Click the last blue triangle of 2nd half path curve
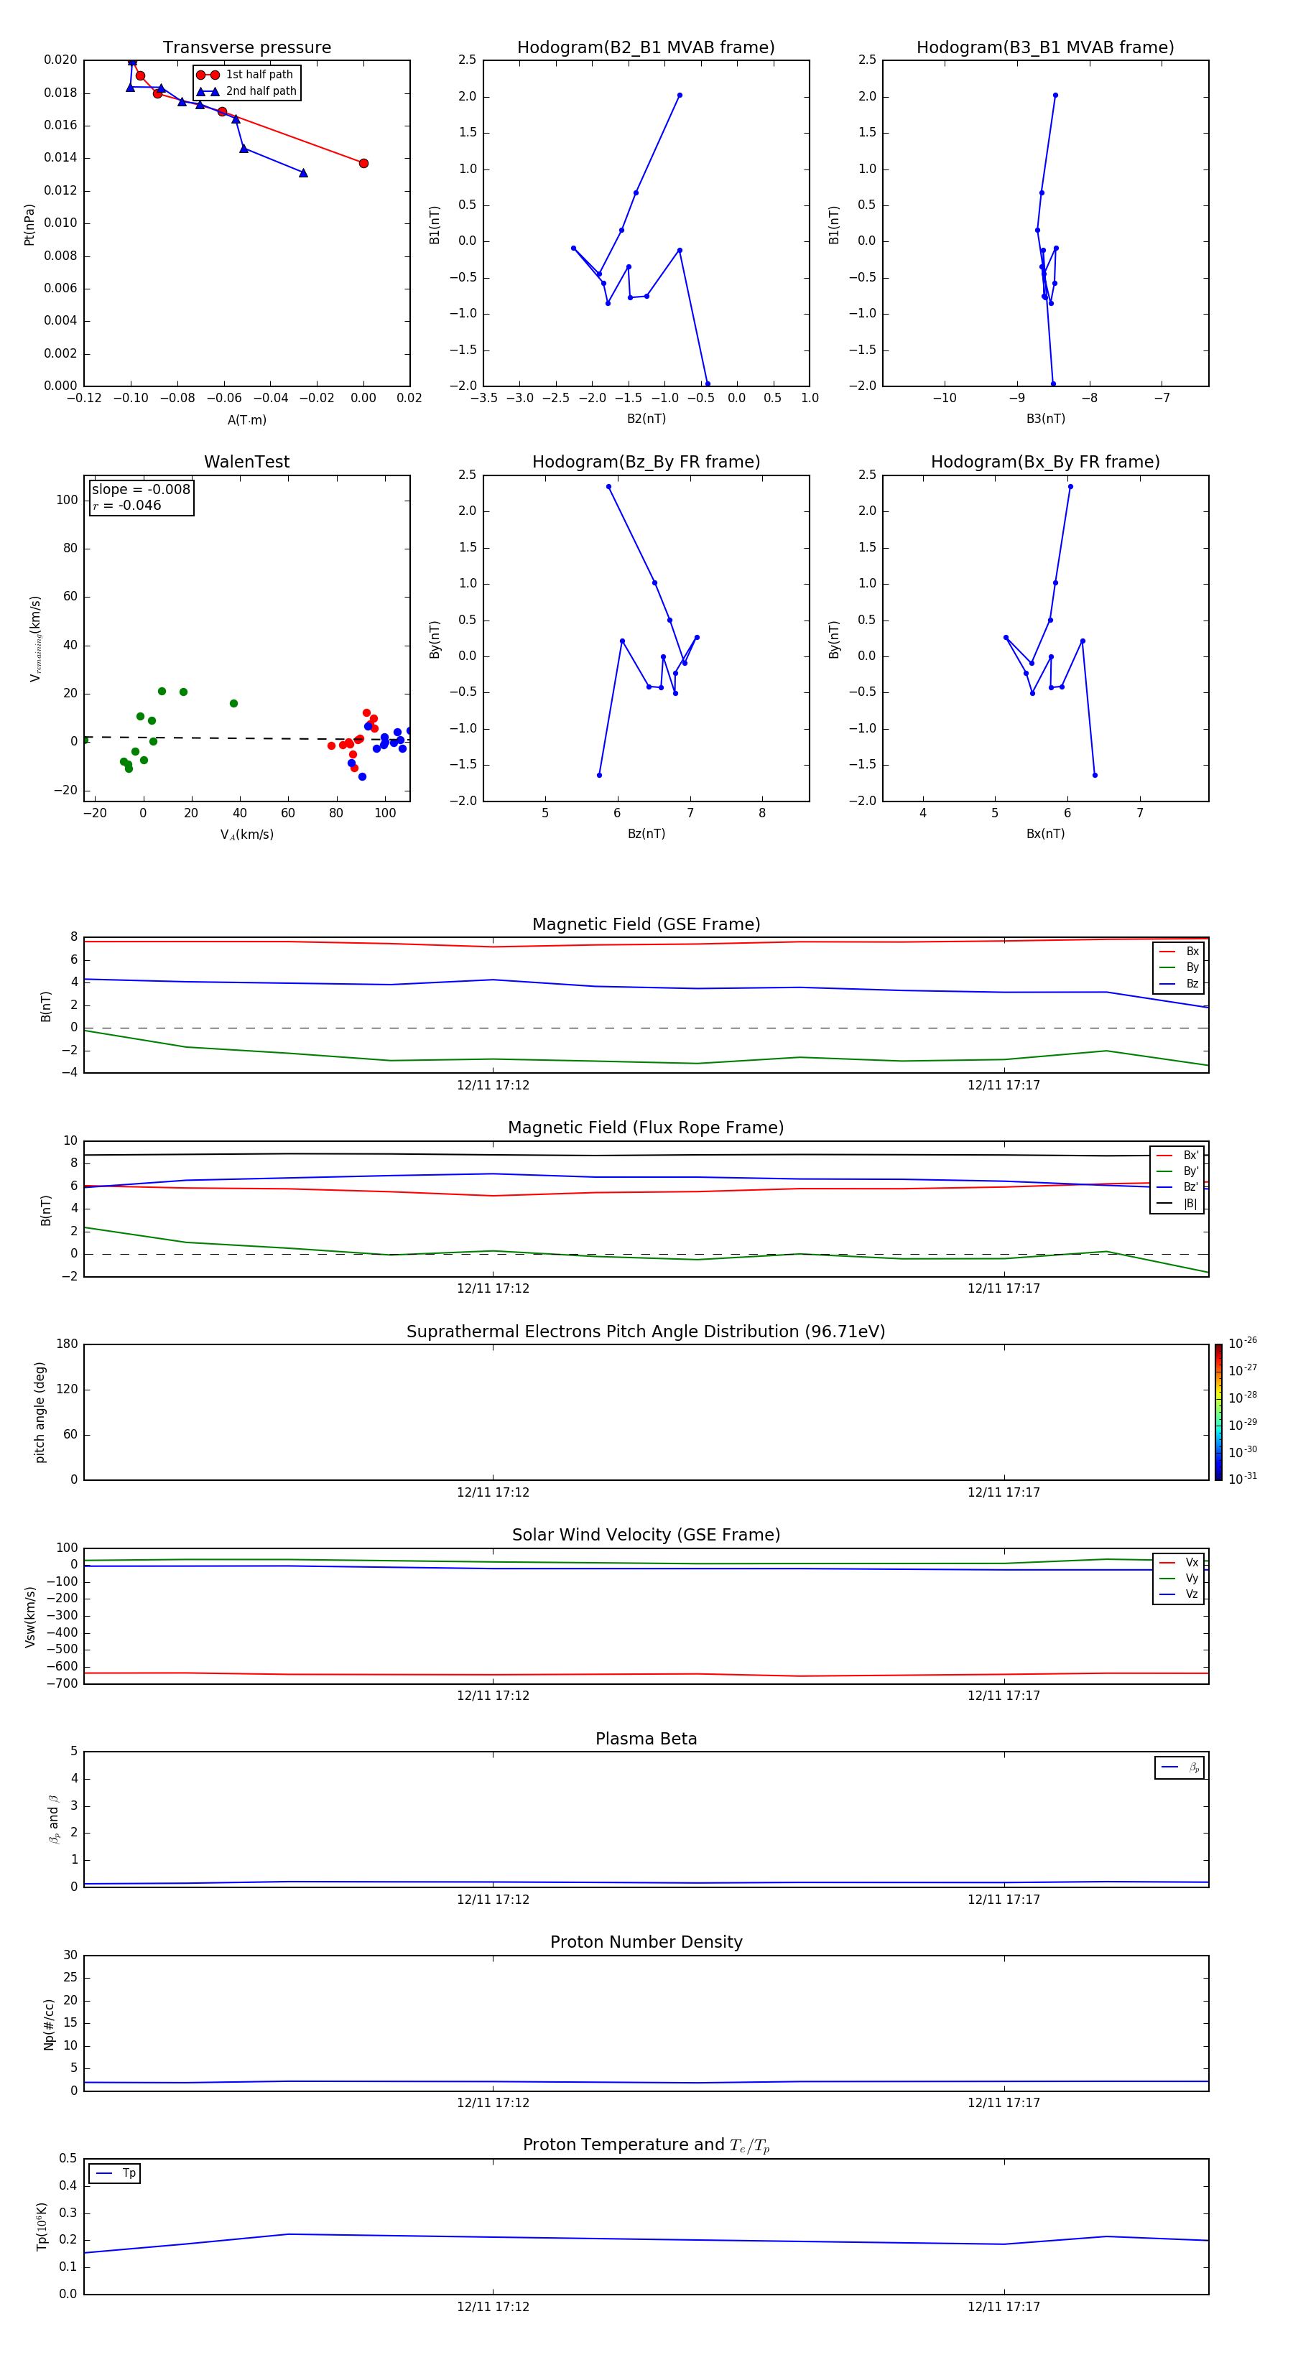The height and width of the screenshot is (2370, 1293). click(x=304, y=173)
